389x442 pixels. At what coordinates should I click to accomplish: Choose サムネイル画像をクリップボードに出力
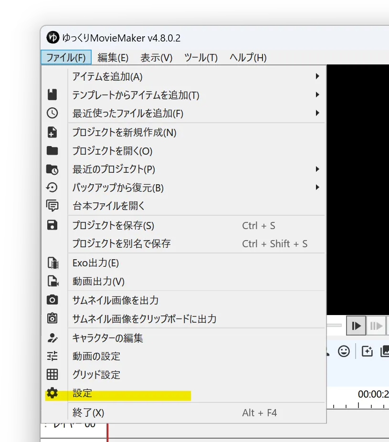tap(184, 318)
